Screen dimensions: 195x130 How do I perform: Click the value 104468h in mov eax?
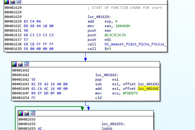click(x=123, y=26)
